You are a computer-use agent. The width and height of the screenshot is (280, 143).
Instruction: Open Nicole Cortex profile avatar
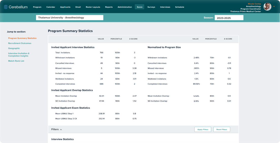click(x=267, y=7)
